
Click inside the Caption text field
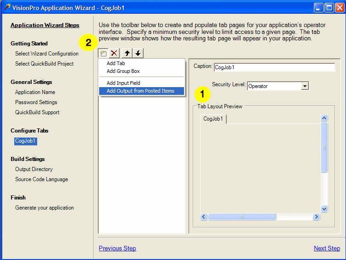[274, 67]
